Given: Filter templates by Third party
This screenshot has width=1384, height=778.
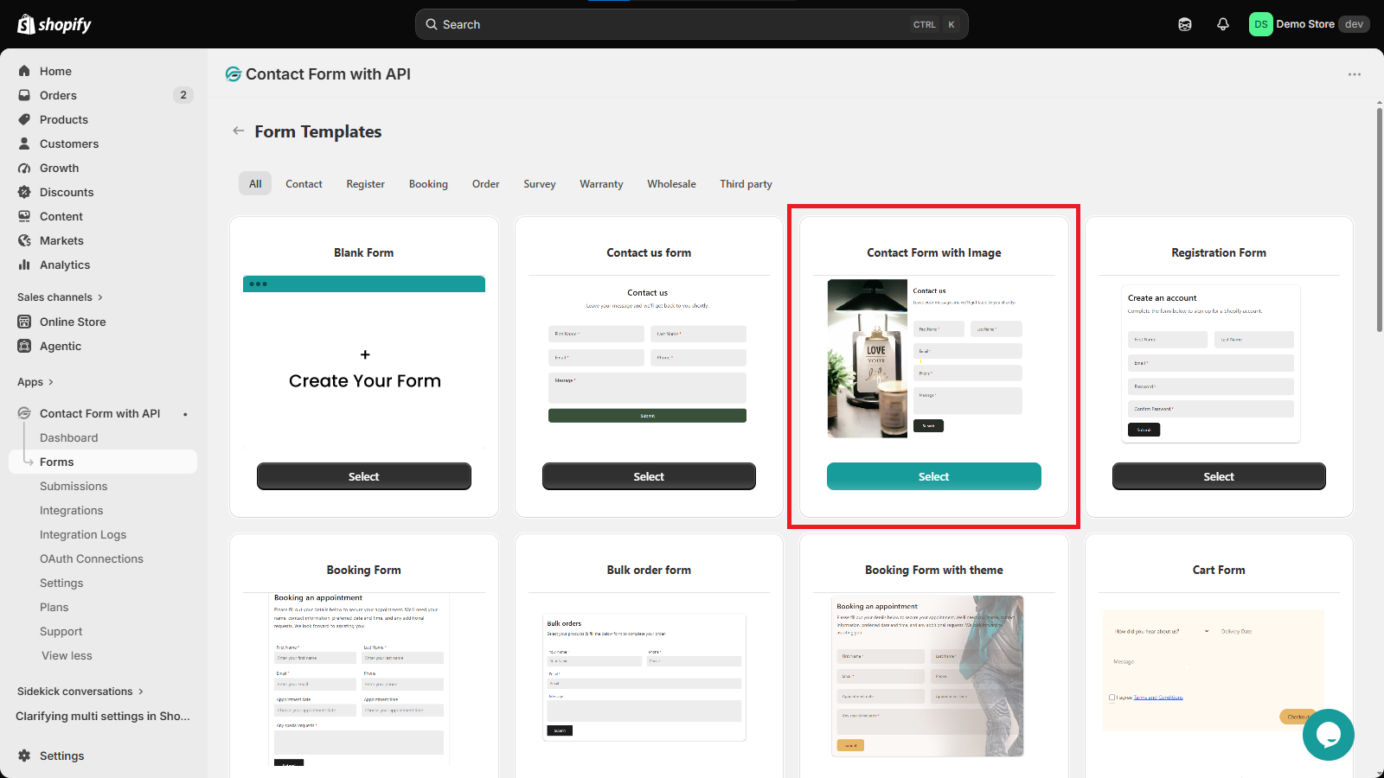Looking at the screenshot, I should click(746, 183).
